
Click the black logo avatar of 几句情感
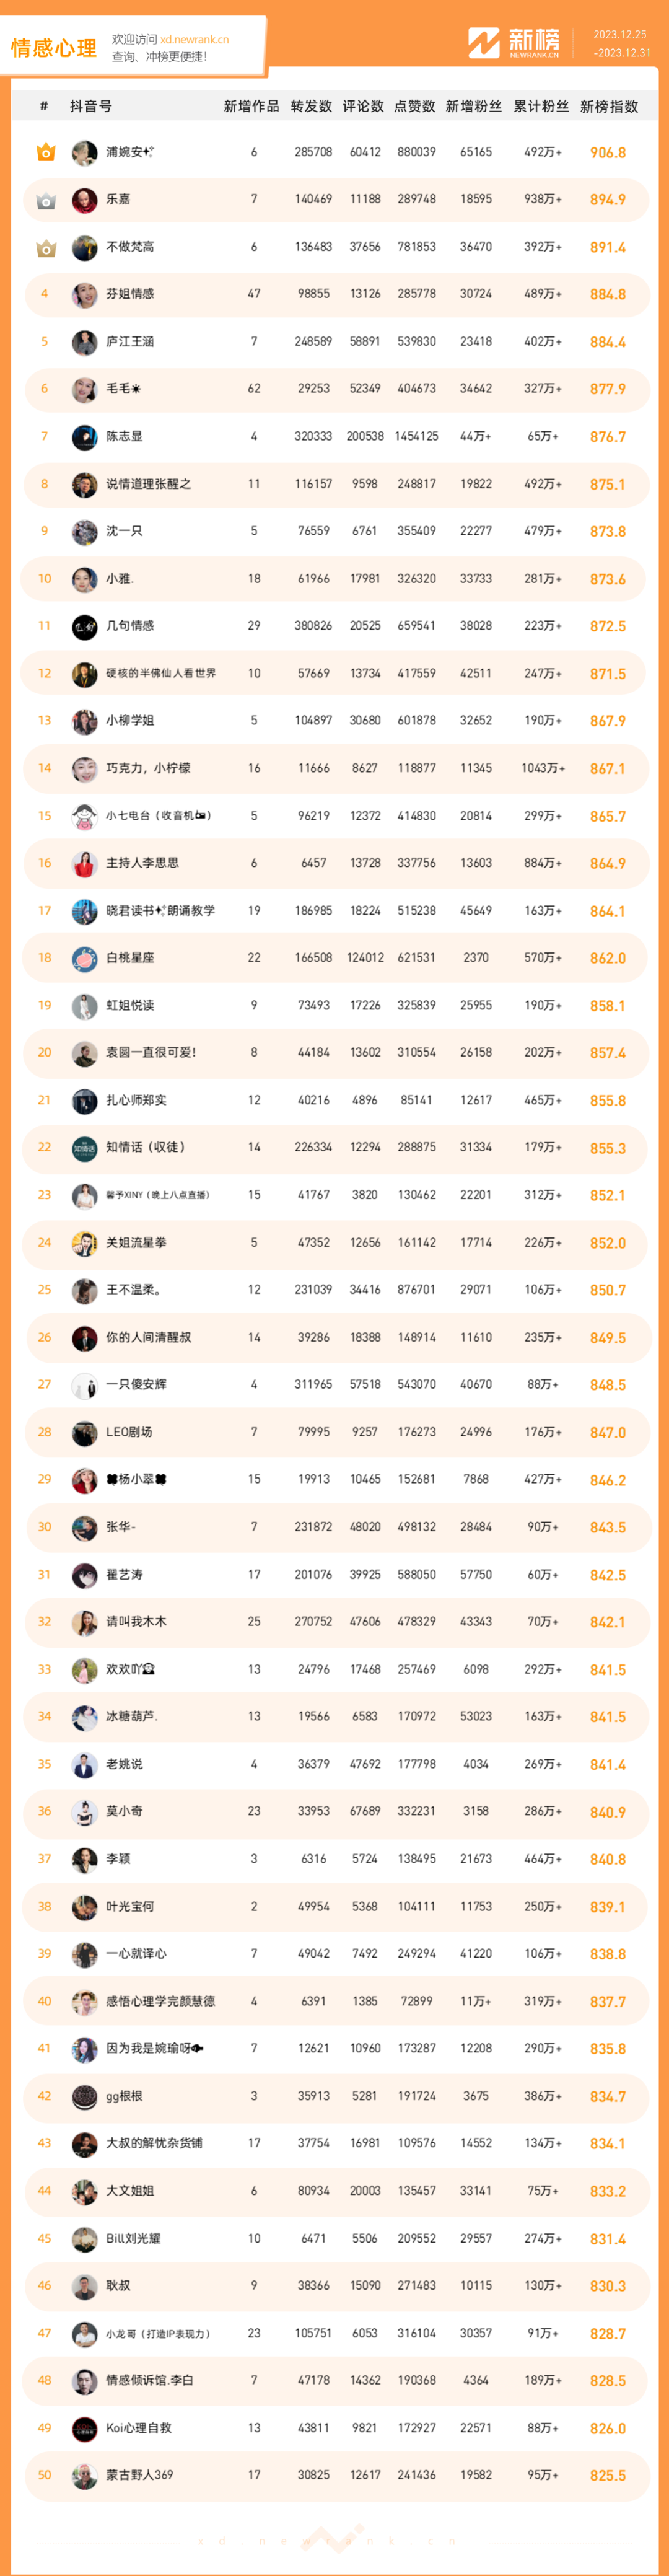(84, 626)
